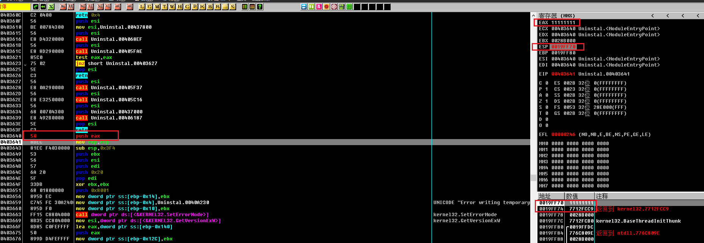This screenshot has width=704, height=243.
Task: Open Windows list with W button
Action: tap(172, 7)
